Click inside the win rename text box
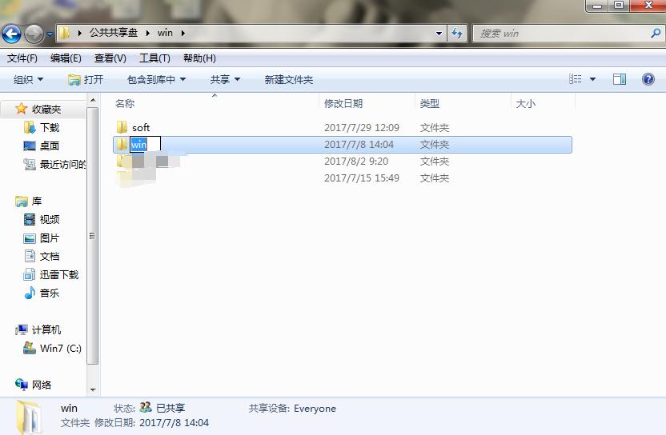 click(145, 144)
